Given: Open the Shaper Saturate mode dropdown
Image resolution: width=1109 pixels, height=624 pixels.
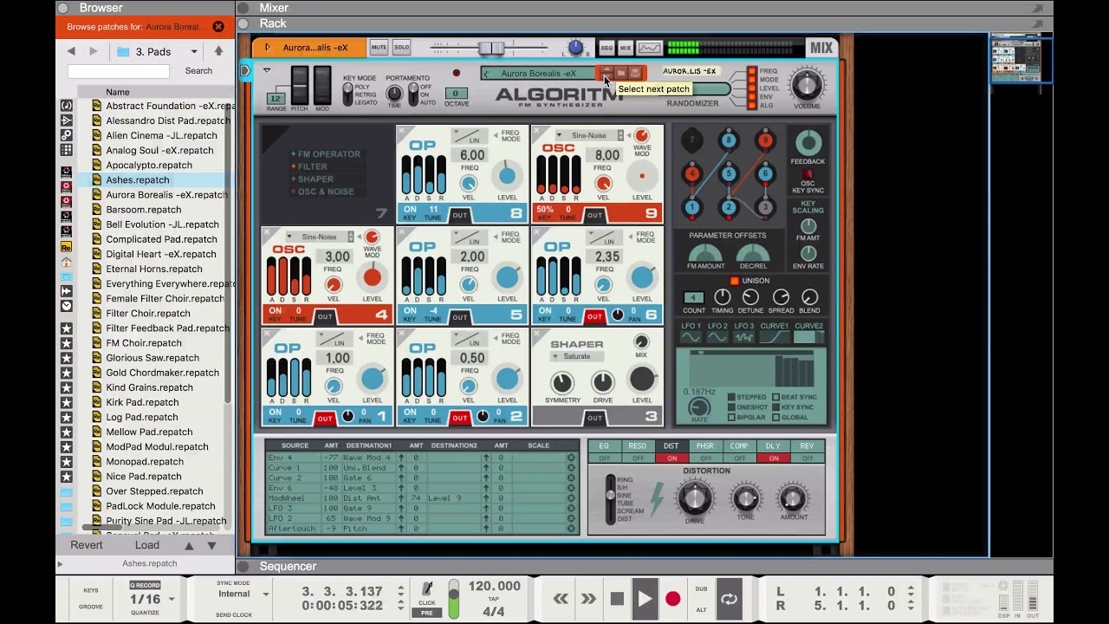Looking at the screenshot, I should (577, 356).
